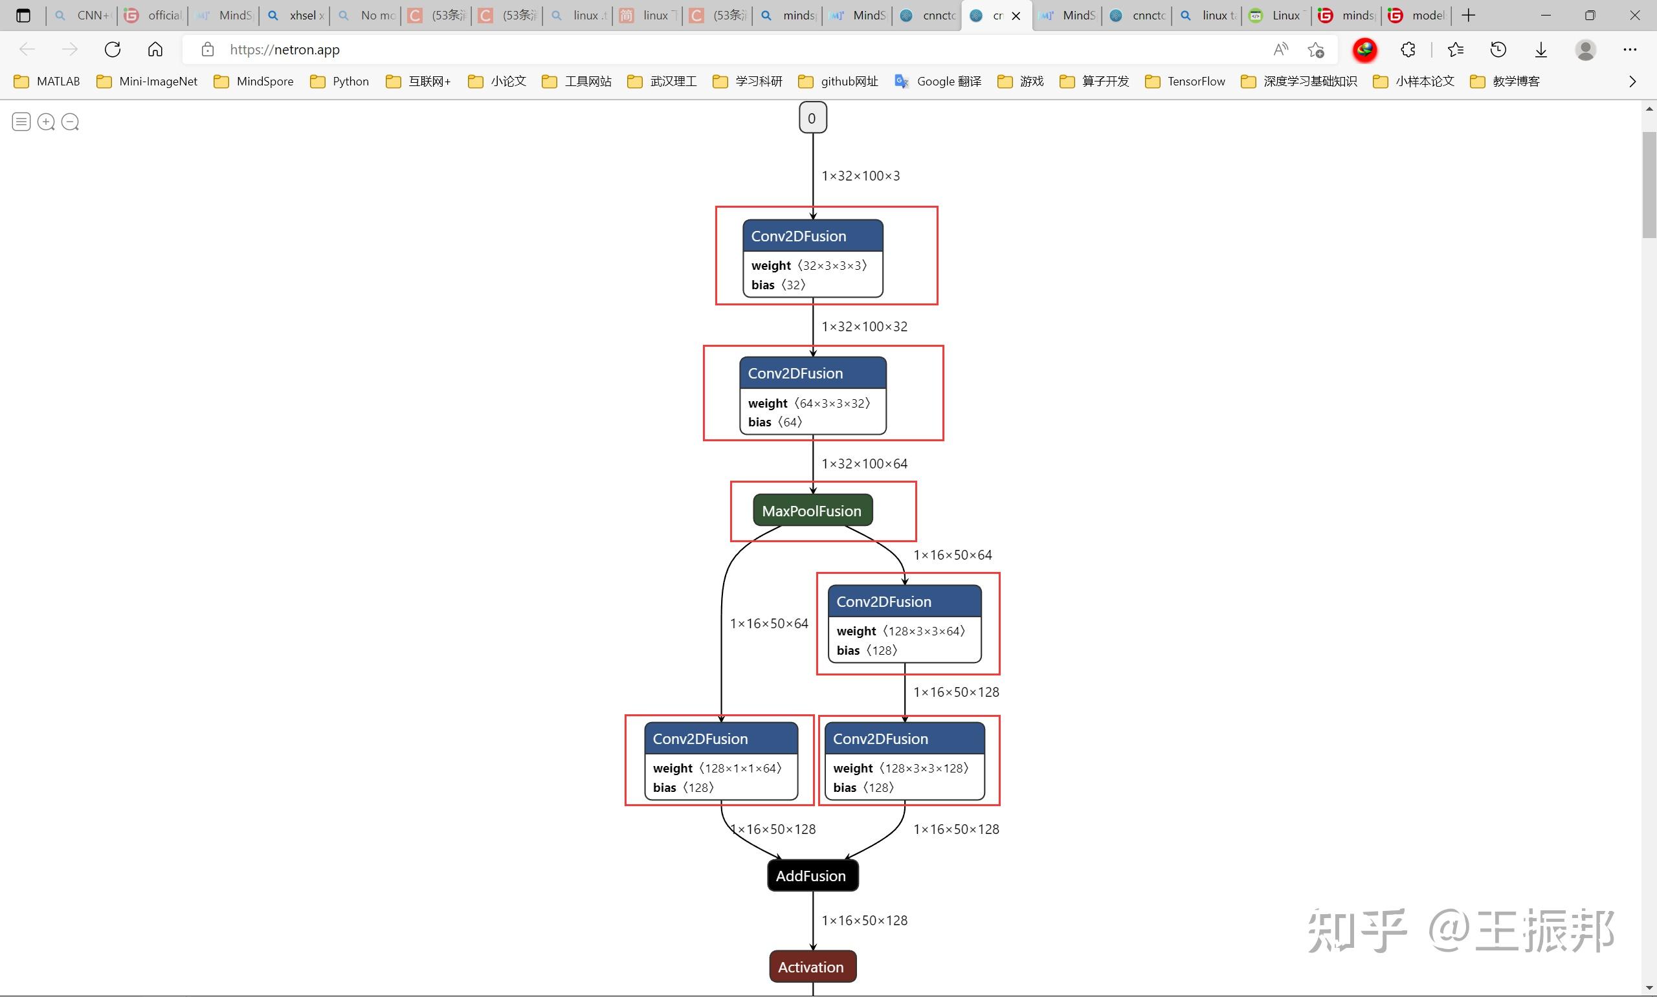This screenshot has height=997, width=1657.
Task: Select the MaxPoolFusion node
Action: click(812, 510)
